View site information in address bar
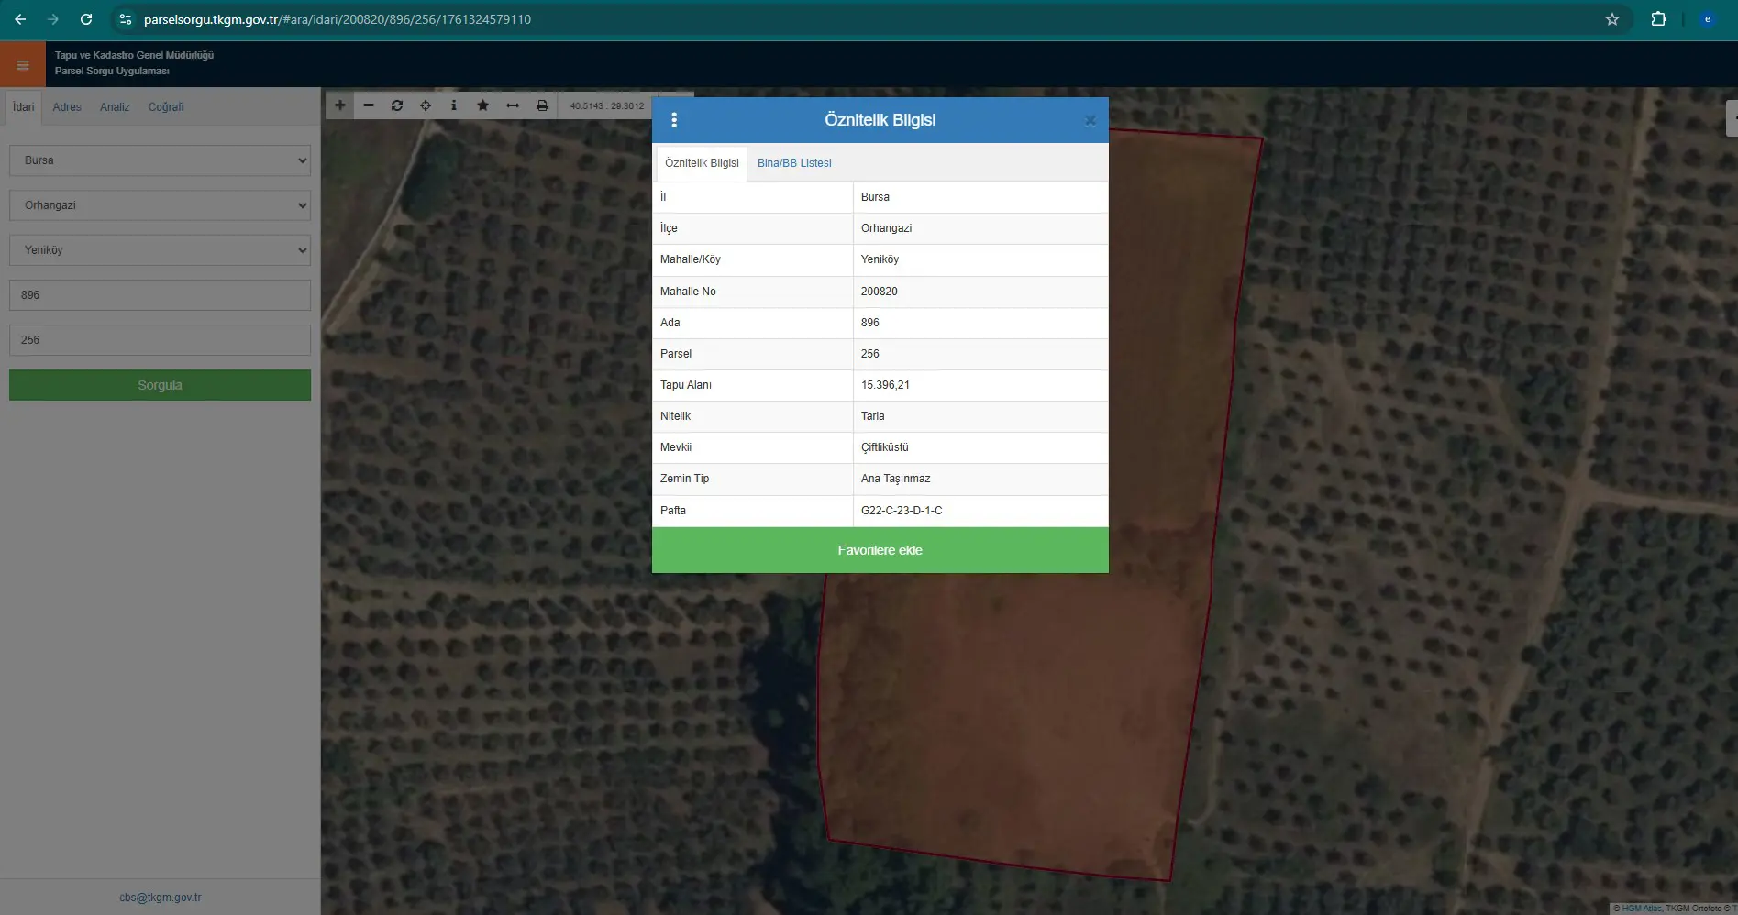Viewport: 1738px width, 915px height. click(126, 19)
